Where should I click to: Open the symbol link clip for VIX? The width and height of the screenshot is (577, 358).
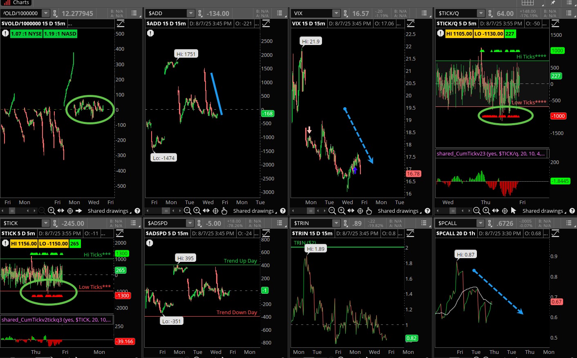[x=345, y=14]
